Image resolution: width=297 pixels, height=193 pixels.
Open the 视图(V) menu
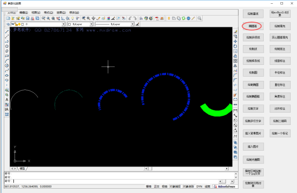click(36, 12)
